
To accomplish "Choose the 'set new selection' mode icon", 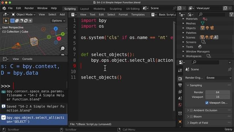I will click(x=12, y=21).
